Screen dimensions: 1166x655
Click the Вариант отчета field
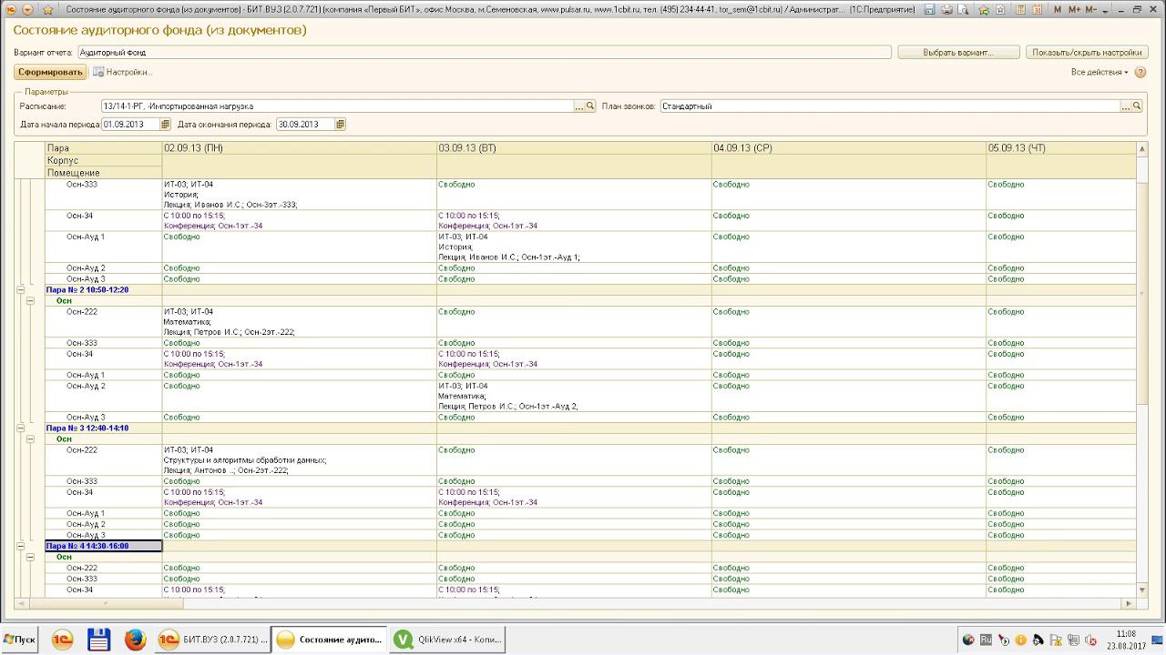coord(484,53)
